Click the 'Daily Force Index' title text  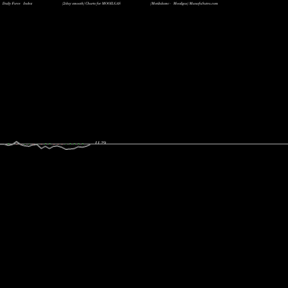pyautogui.click(x=17, y=3)
